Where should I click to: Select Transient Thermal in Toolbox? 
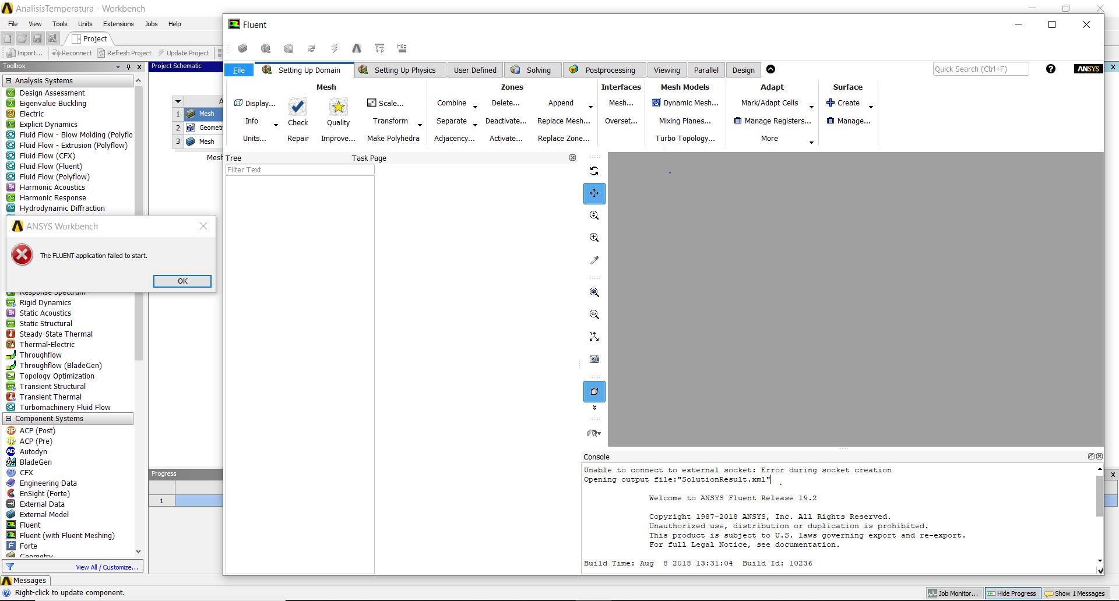click(51, 397)
